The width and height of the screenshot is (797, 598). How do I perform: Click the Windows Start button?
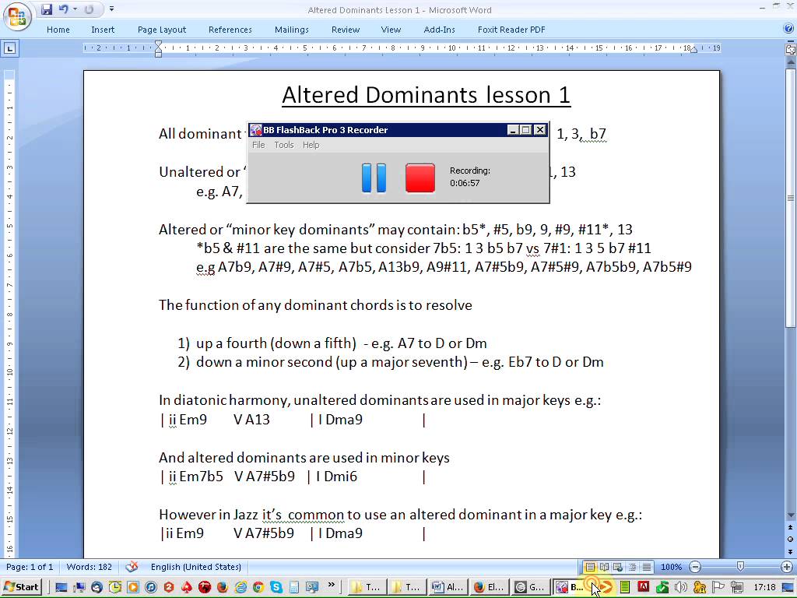click(x=22, y=587)
